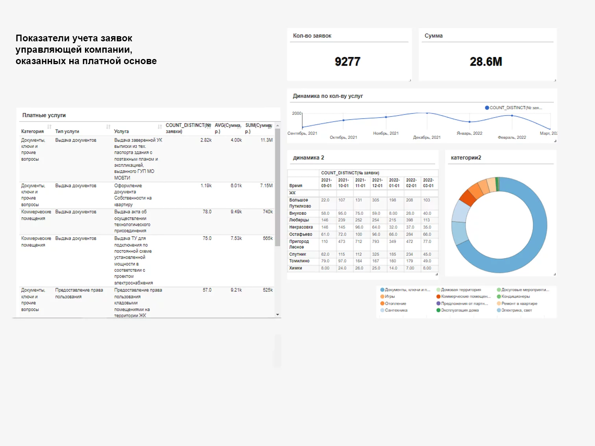Click resize handle of Сумма widget
This screenshot has width=595, height=446.
(555, 80)
